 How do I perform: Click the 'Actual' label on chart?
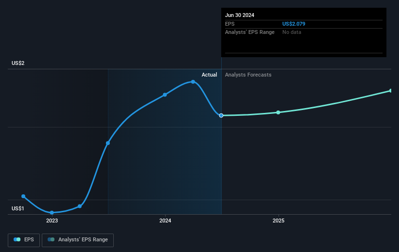[x=209, y=75]
